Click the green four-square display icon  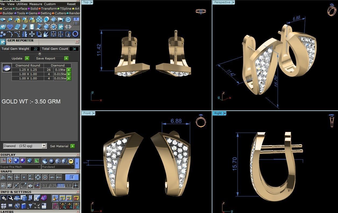(x=37, y=160)
